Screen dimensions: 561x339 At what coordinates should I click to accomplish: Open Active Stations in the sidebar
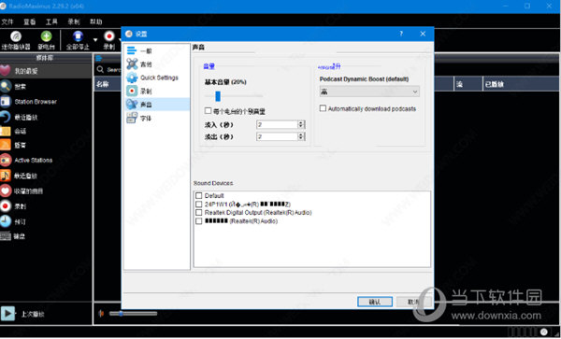click(x=46, y=160)
